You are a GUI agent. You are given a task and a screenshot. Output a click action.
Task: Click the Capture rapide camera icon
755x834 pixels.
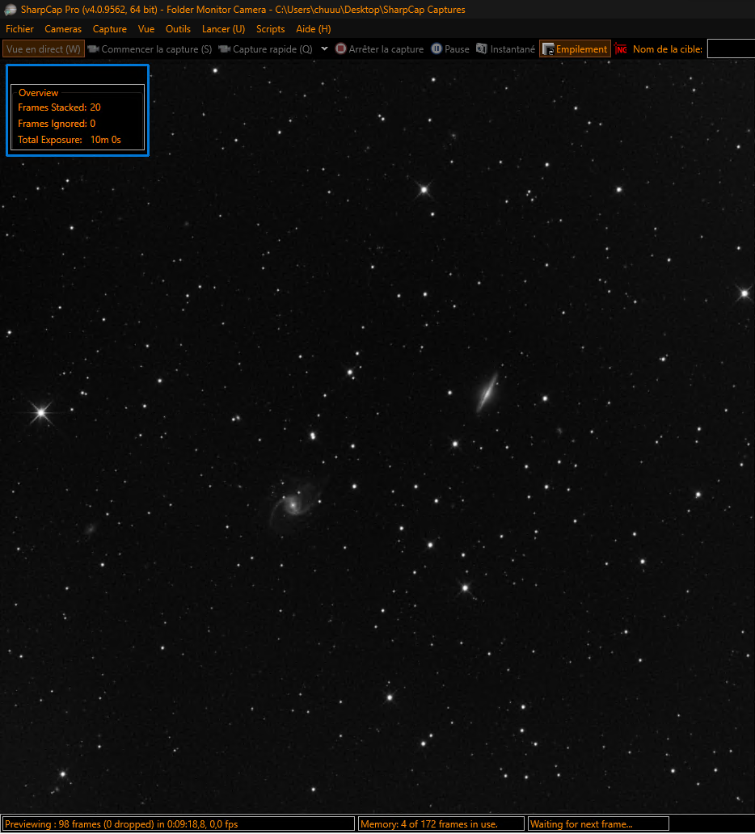point(225,49)
